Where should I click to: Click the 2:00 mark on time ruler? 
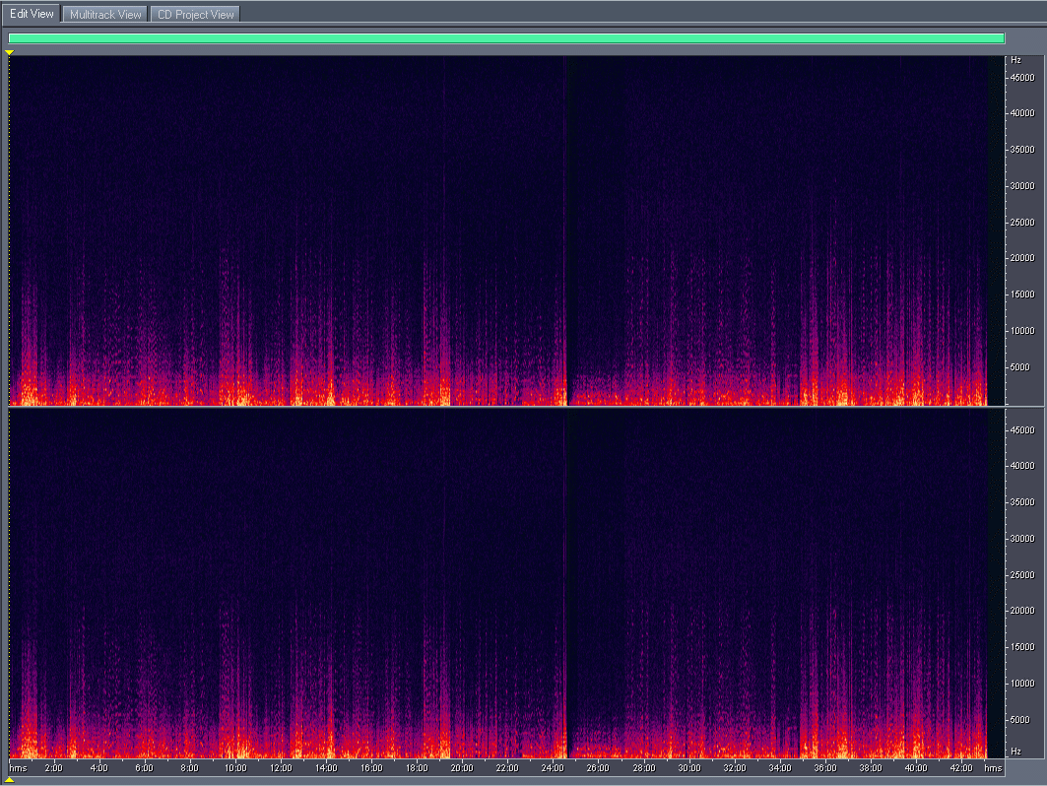coord(53,767)
